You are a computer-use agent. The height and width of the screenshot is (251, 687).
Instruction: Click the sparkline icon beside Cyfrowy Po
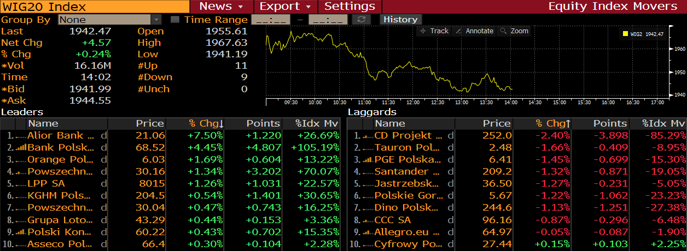368,244
